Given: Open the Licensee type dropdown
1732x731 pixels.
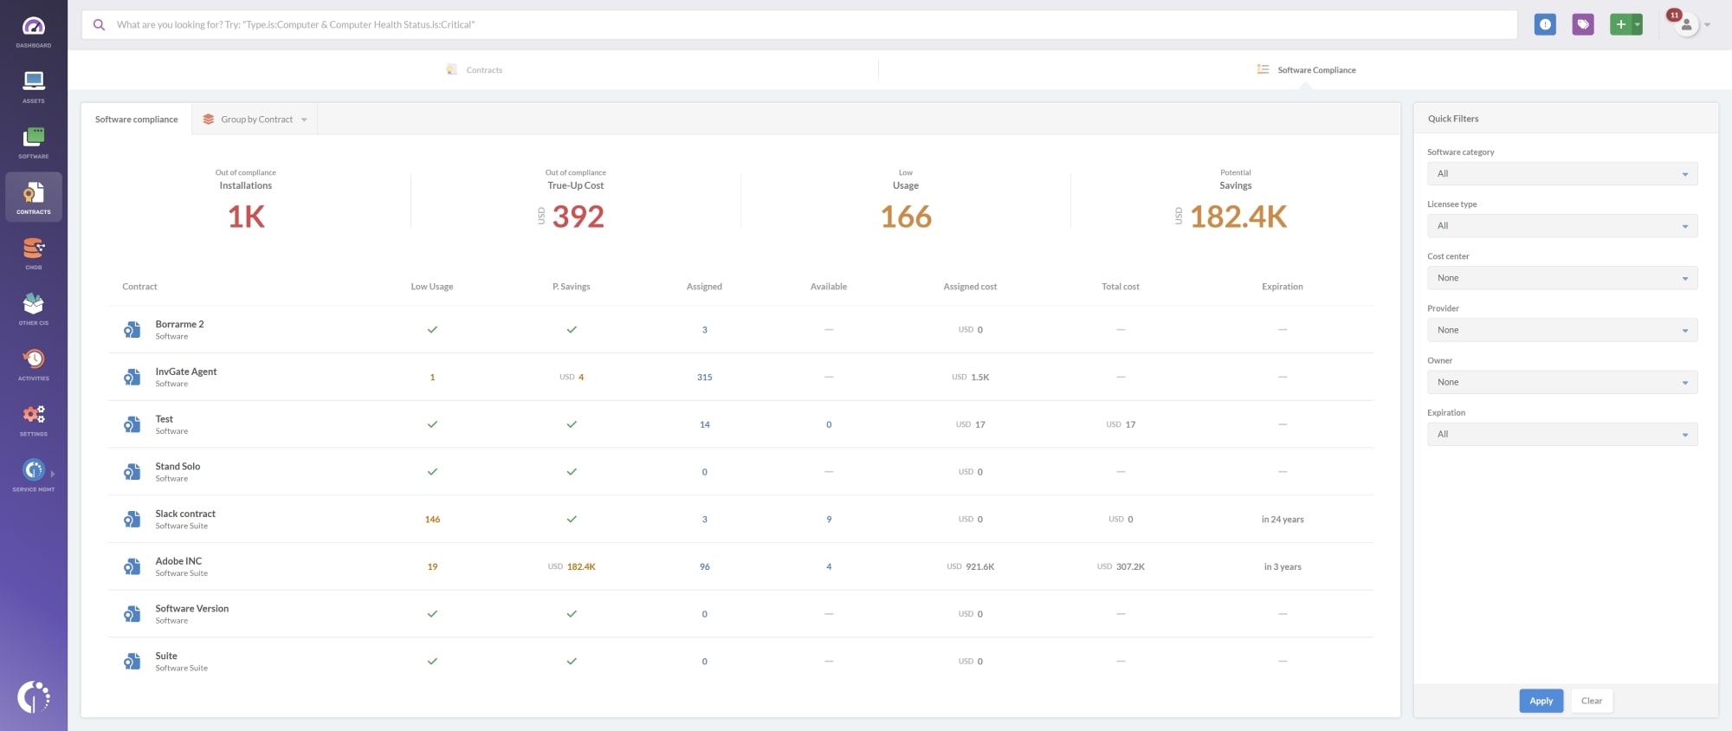Looking at the screenshot, I should (1562, 226).
